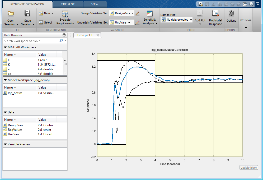Click Plot Model Response

[215, 18]
